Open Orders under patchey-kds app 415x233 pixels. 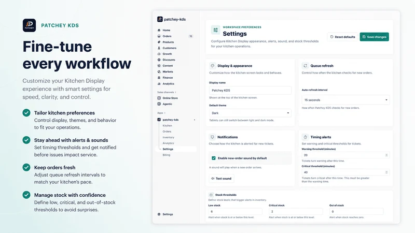pyautogui.click(x=167, y=132)
